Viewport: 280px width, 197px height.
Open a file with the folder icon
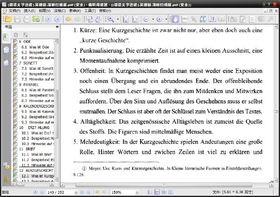tap(8, 19)
